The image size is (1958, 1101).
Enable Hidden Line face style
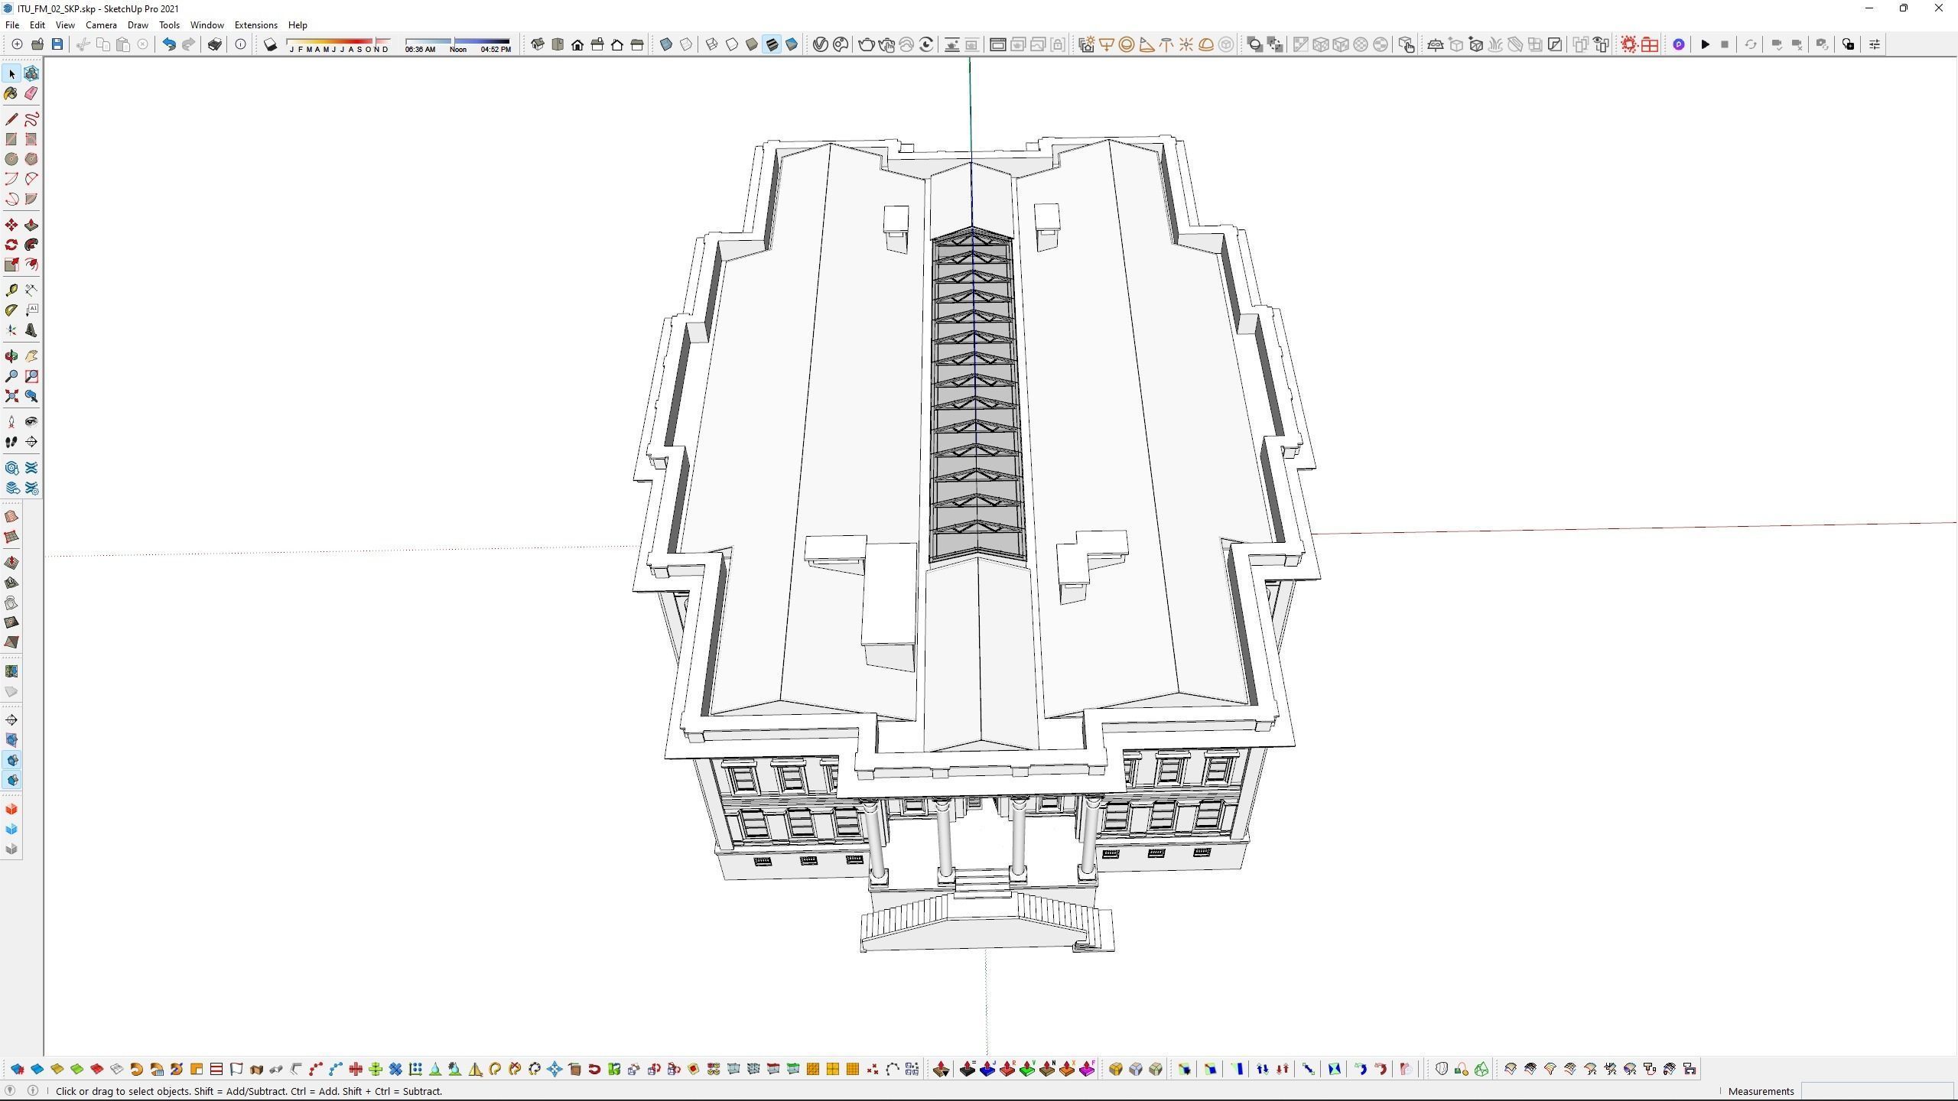coord(731,44)
